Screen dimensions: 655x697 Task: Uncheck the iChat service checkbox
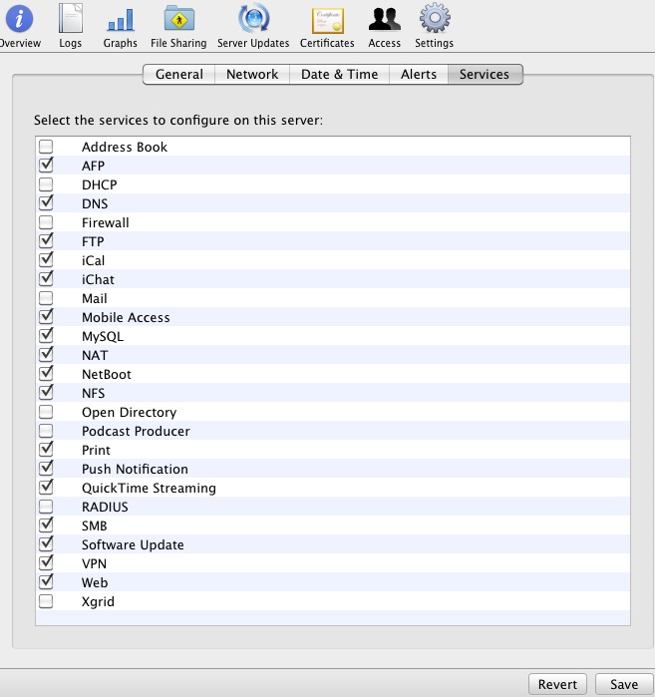pyautogui.click(x=46, y=279)
